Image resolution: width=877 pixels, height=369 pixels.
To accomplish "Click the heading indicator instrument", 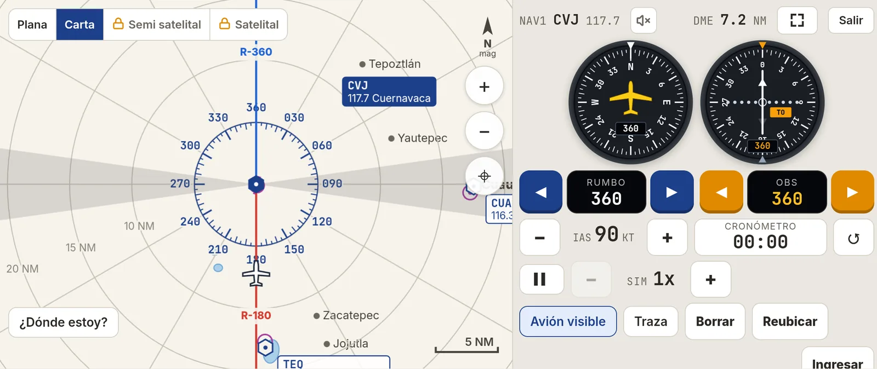I will click(x=630, y=102).
